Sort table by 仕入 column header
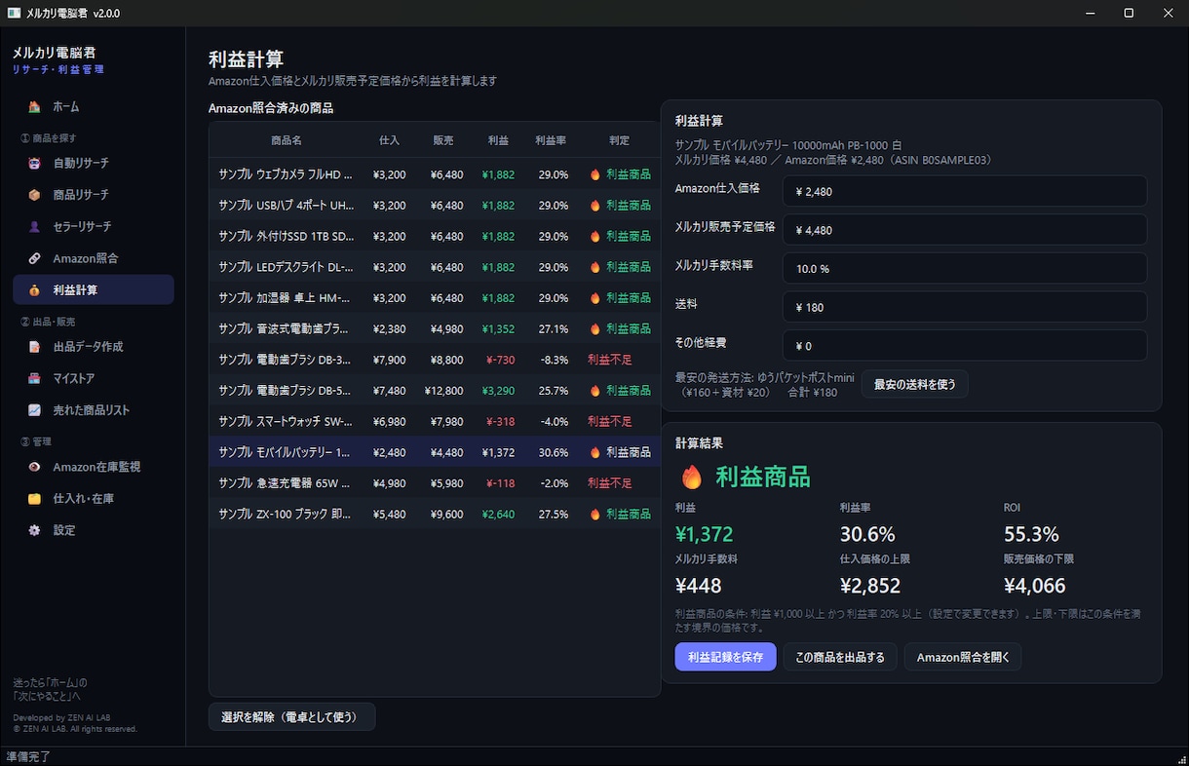 tap(389, 140)
